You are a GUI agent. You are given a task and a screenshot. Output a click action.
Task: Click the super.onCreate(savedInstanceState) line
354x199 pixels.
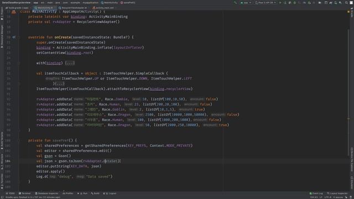71,43
